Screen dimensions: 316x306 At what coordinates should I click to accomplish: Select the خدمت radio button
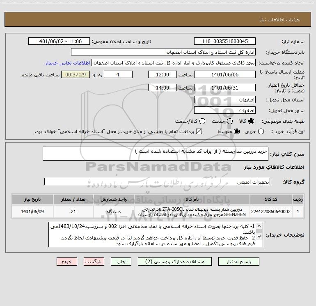click(230, 121)
